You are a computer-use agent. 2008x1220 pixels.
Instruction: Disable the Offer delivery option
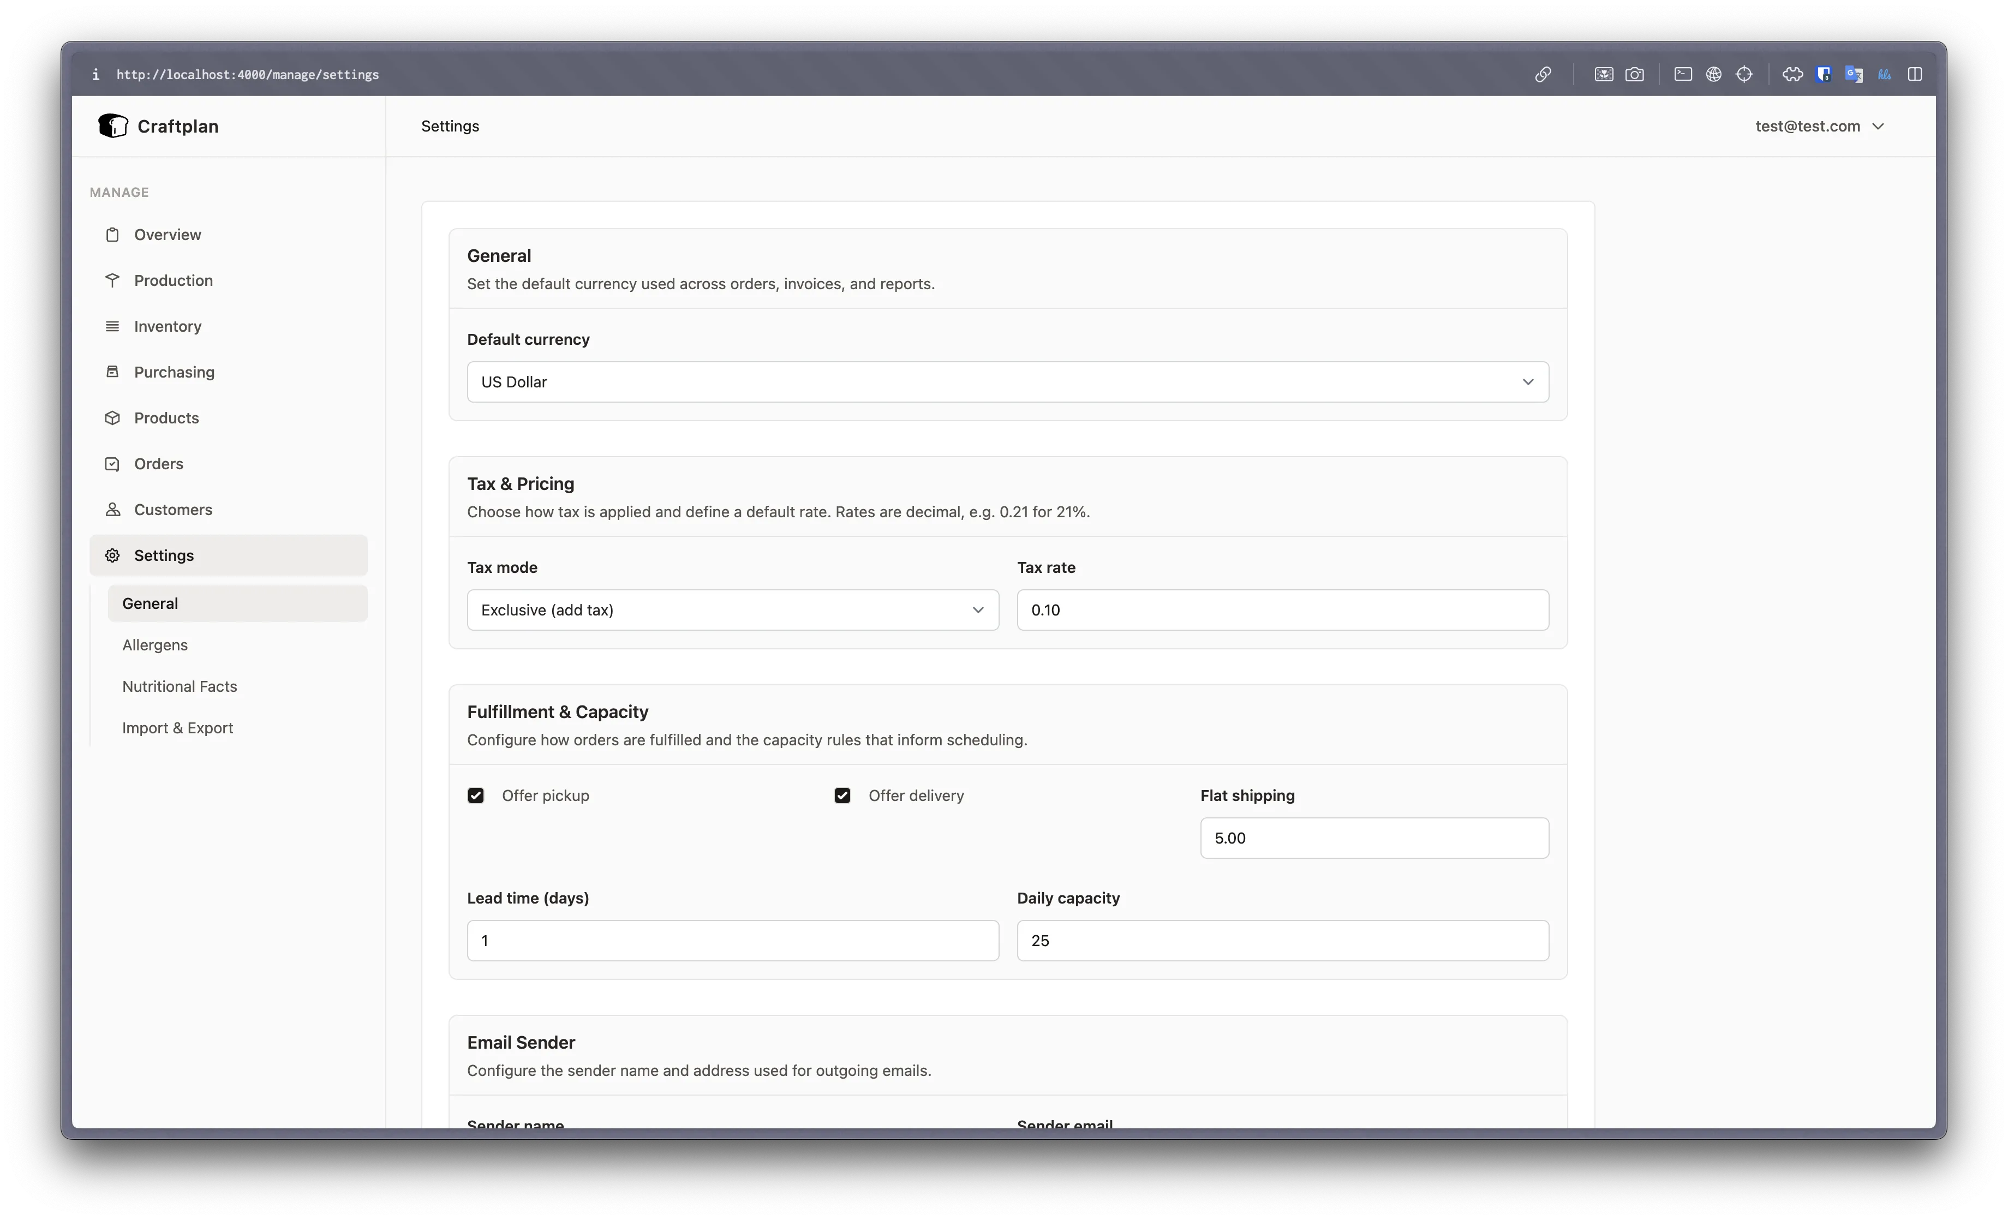click(x=842, y=796)
